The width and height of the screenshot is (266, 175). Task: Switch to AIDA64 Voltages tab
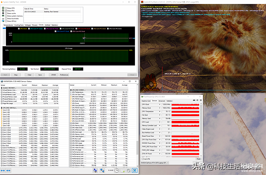click(x=28, y=25)
